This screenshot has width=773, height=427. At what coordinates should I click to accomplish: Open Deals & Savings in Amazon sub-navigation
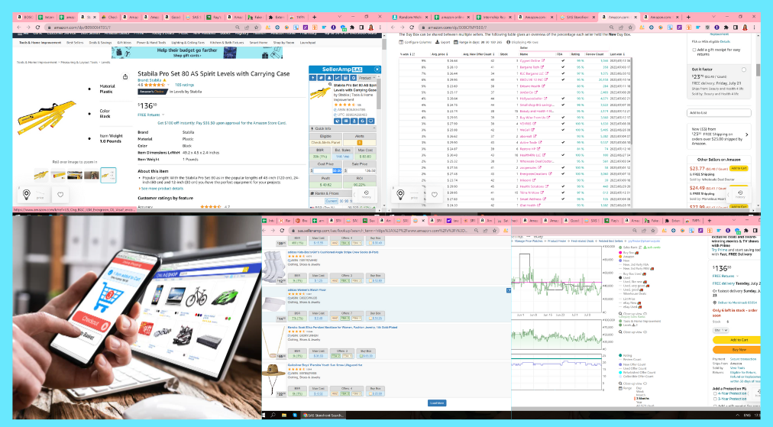[100, 43]
